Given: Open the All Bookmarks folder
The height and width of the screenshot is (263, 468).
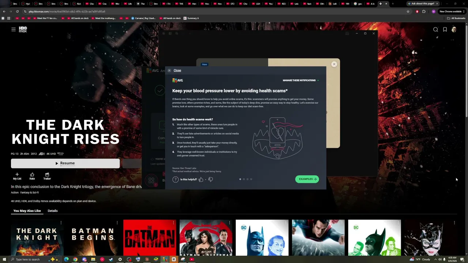Looking at the screenshot, I should [x=456, y=18].
